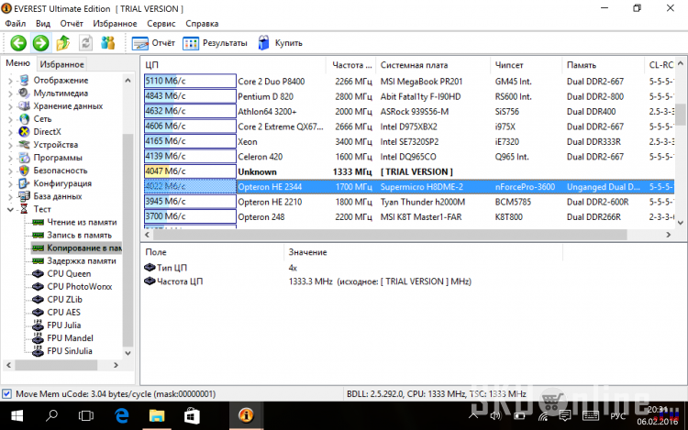Open the Windows Start menu

pyautogui.click(x=17, y=415)
